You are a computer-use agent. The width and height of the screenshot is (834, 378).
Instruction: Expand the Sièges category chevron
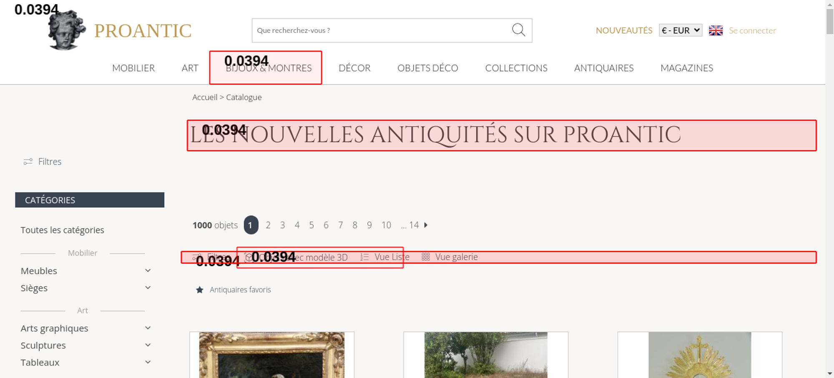coord(148,288)
